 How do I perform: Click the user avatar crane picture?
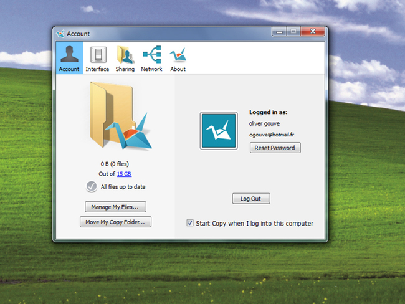[219, 131]
